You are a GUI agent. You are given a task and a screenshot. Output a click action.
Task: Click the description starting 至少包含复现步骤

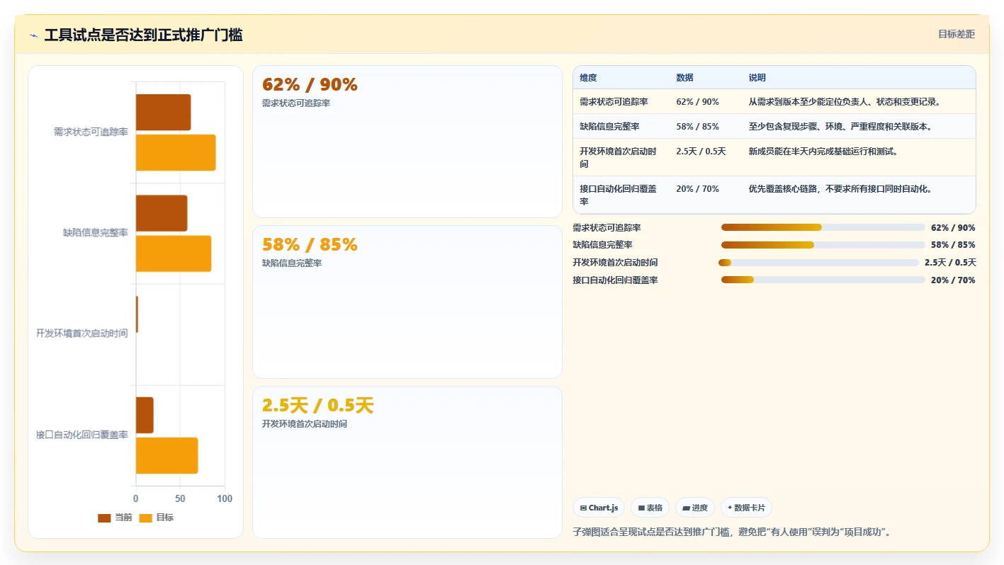[x=840, y=127]
